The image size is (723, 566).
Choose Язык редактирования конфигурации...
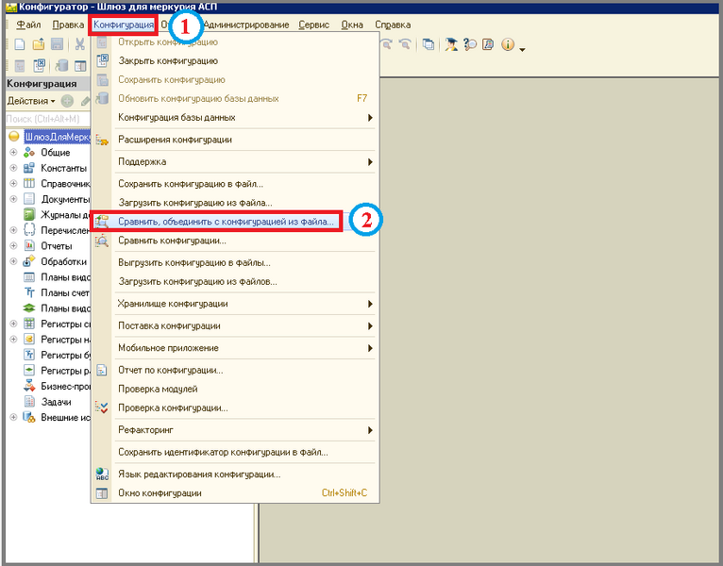235,474
